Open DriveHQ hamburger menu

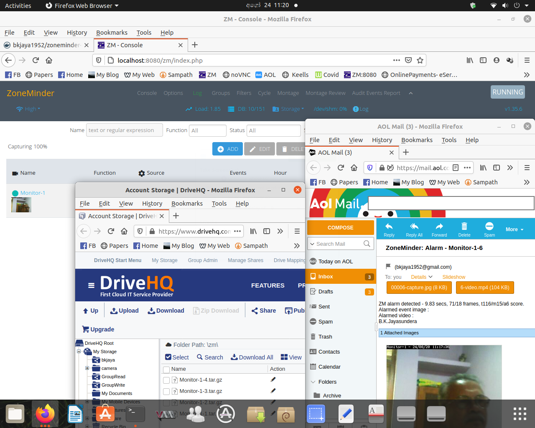point(91,285)
